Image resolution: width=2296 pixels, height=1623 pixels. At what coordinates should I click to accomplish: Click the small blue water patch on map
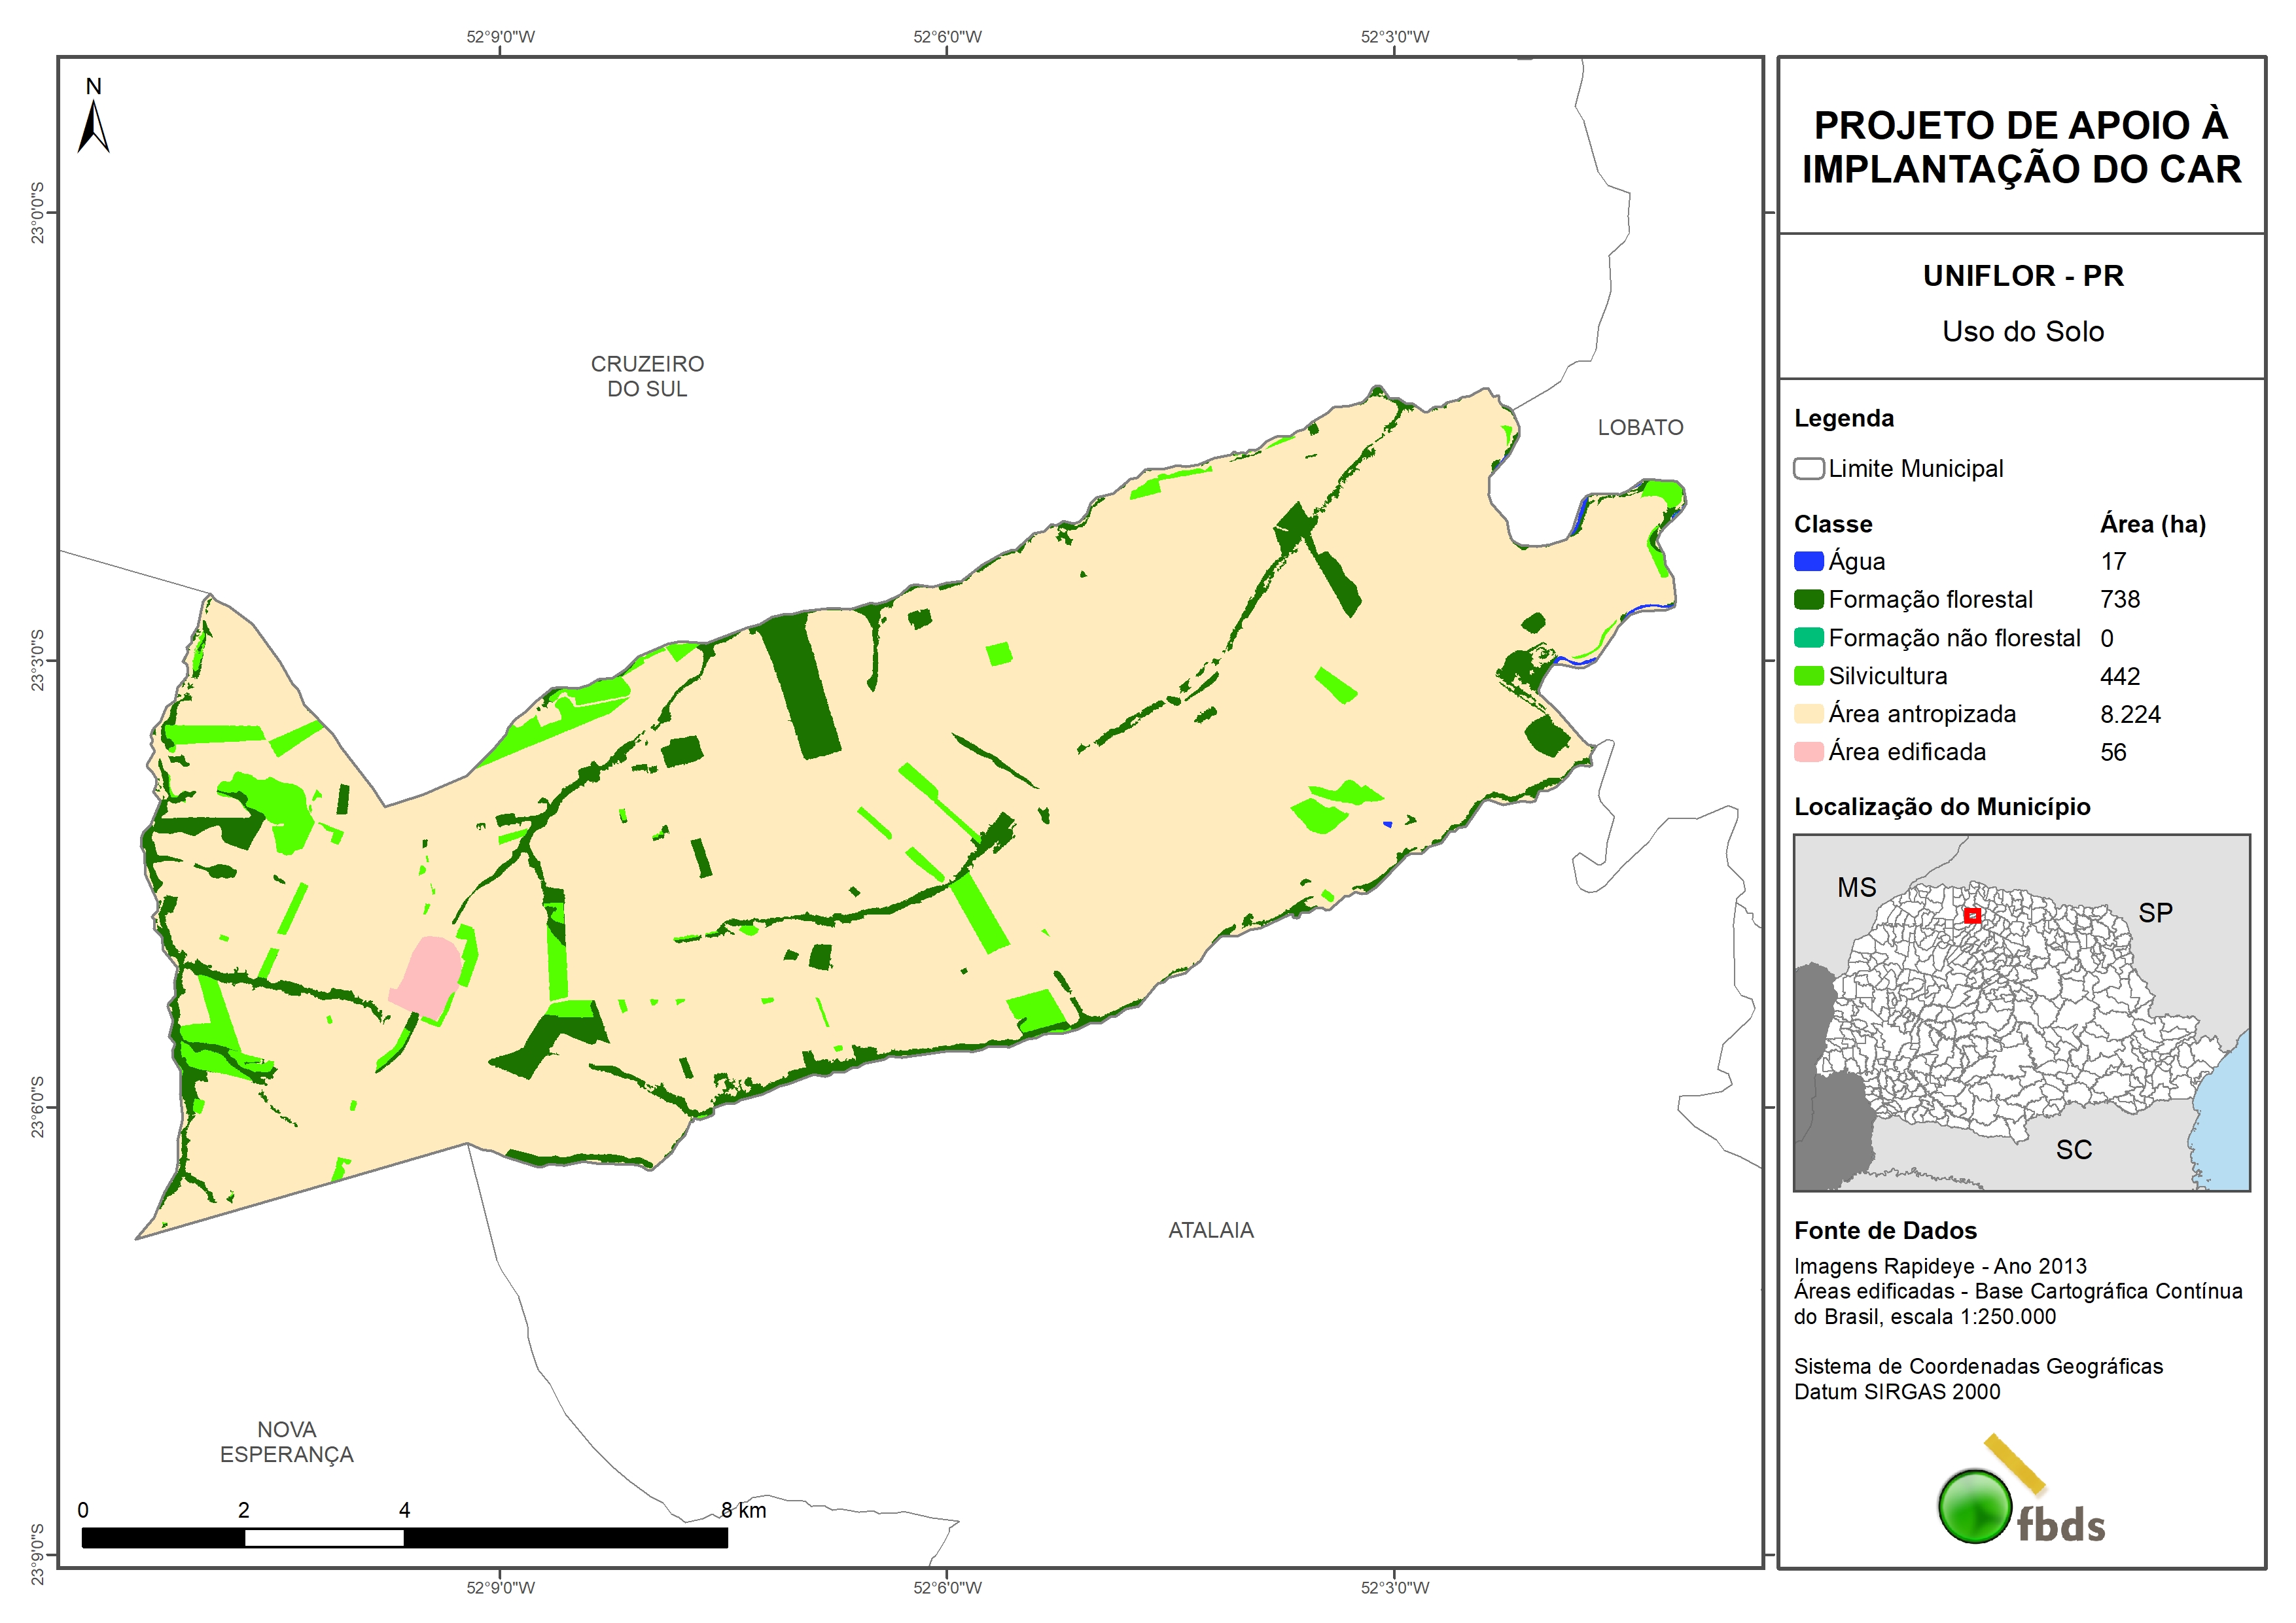(x=1388, y=824)
